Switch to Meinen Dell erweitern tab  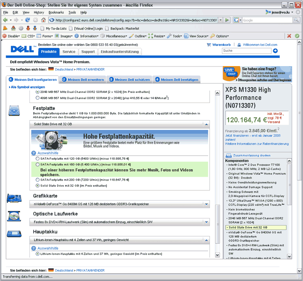coord(83,80)
